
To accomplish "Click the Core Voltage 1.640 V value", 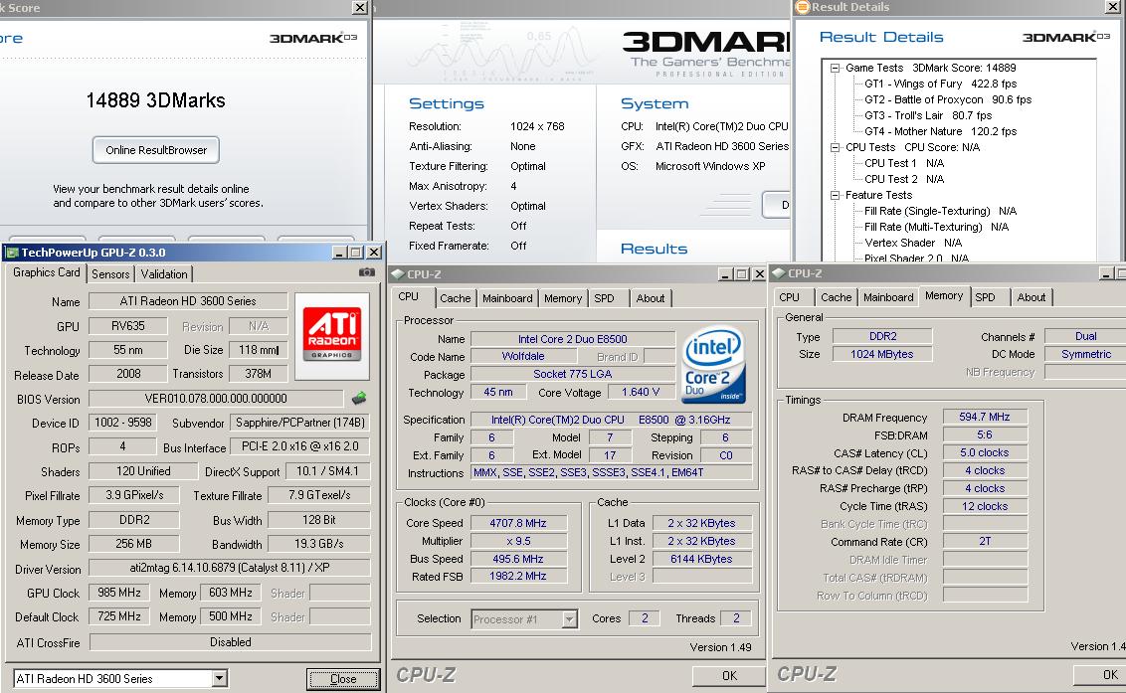I will point(641,392).
